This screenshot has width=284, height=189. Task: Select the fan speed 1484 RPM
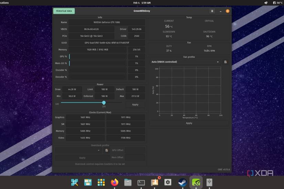(209, 51)
